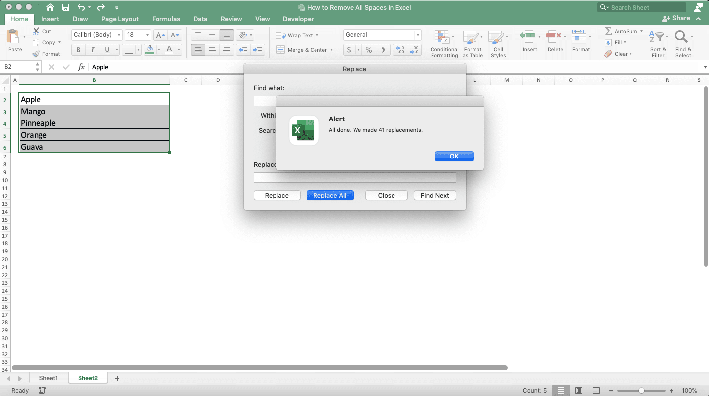This screenshot has width=709, height=396.
Task: Open the fill color arrow menu
Action: pyautogui.click(x=159, y=50)
